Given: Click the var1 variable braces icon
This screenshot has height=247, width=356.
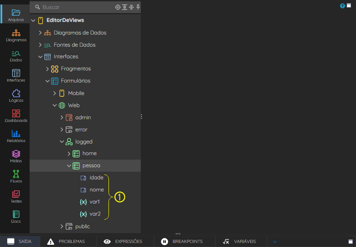Looking at the screenshot, I should click(83, 202).
